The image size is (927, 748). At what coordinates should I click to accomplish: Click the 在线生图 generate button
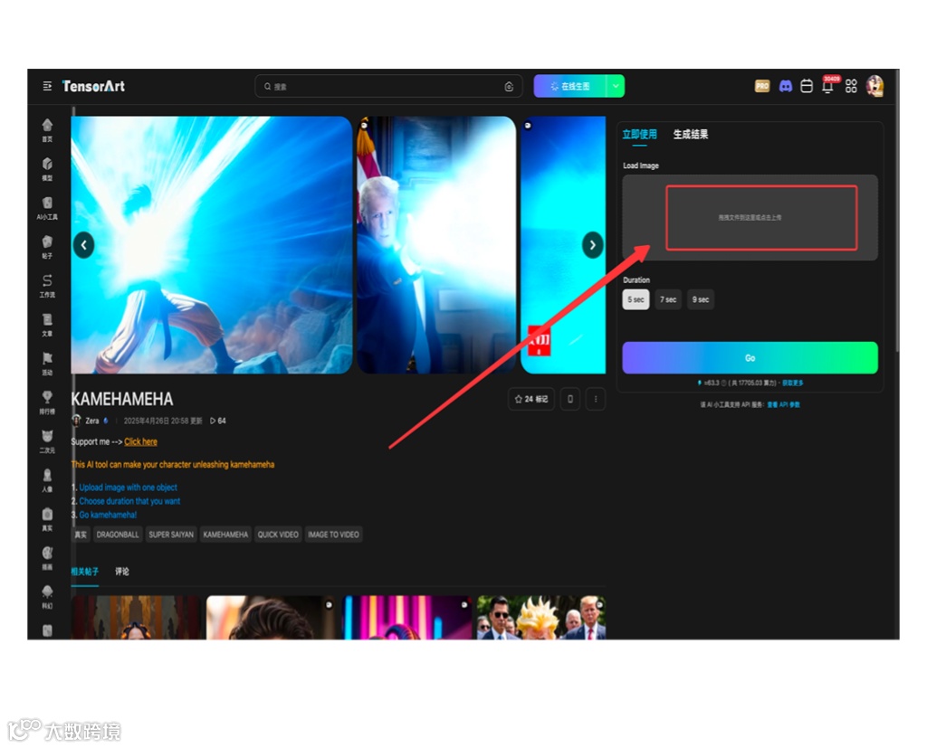coord(570,86)
